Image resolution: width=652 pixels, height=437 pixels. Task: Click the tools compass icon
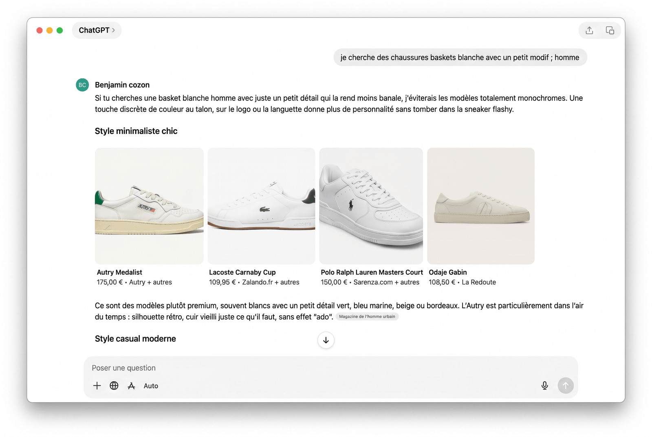[131, 386]
